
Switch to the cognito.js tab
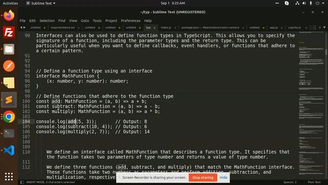tap(294, 27)
